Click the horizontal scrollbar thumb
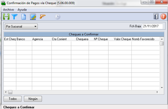Screen dimensions: 168x109 (x=10, y=92)
